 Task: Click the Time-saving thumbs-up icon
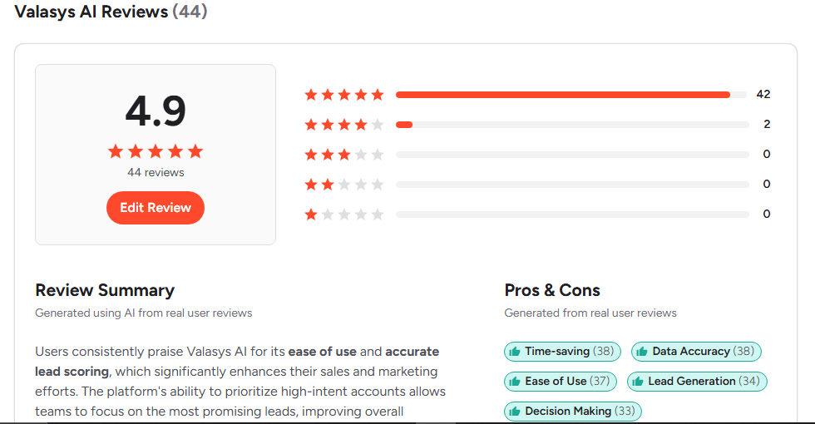point(515,352)
